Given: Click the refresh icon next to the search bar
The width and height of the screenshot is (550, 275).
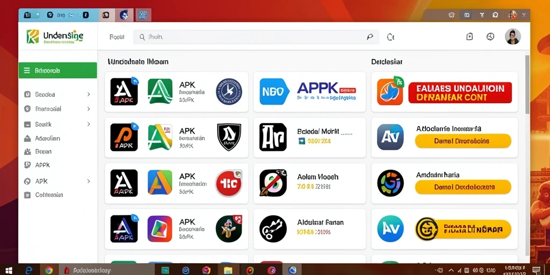Looking at the screenshot, I should click(390, 37).
